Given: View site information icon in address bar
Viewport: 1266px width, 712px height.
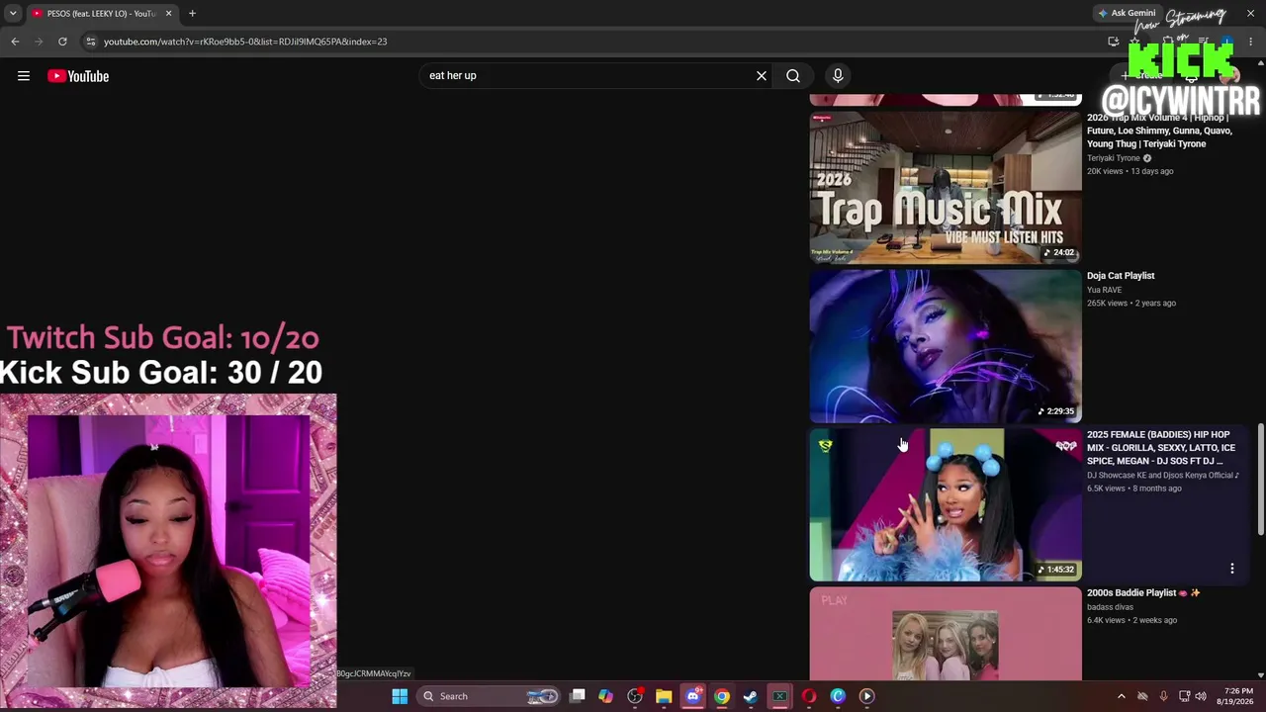Looking at the screenshot, I should [90, 42].
